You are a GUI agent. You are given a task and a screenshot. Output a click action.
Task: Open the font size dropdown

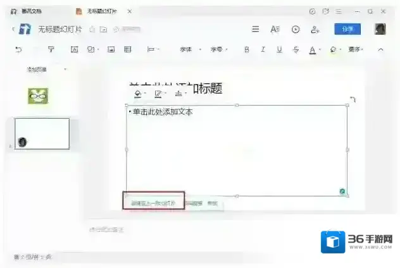220,49
